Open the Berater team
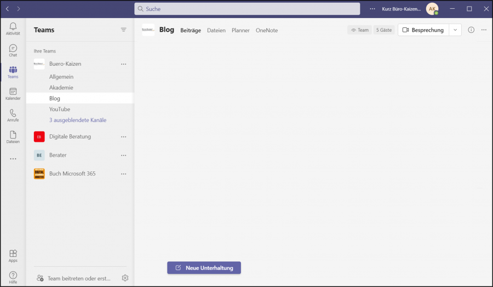This screenshot has height=287, width=493. [58, 155]
